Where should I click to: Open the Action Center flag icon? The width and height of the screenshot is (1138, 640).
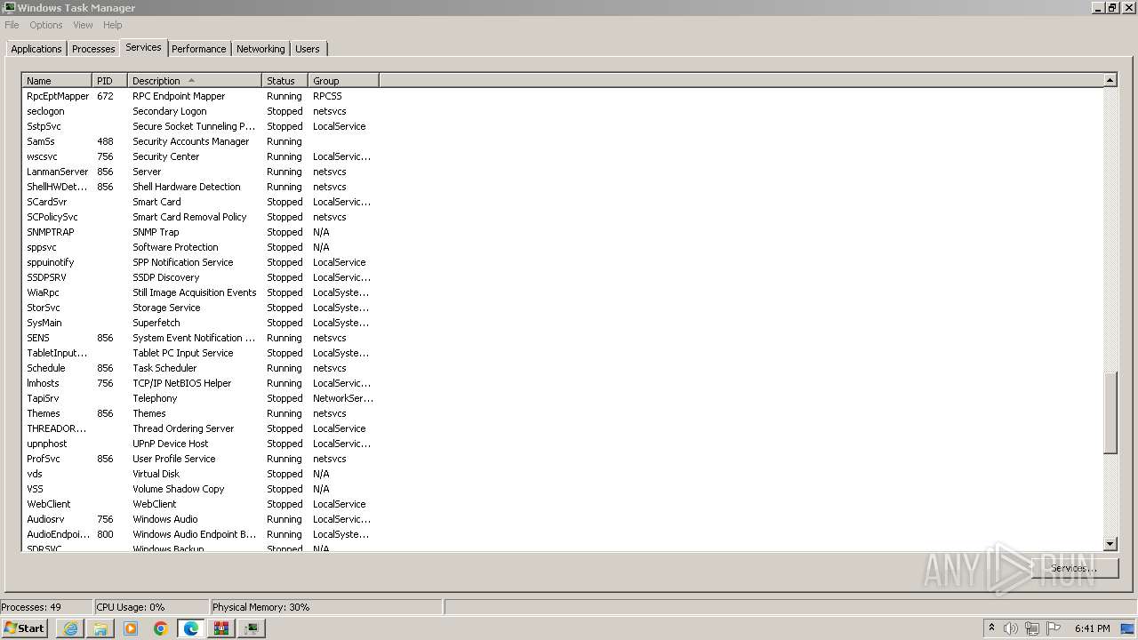click(x=1054, y=628)
